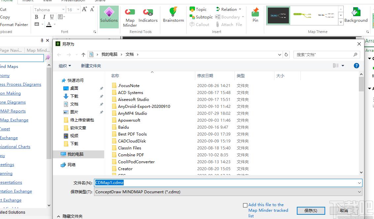The height and width of the screenshot is (219, 374).
Task: Insert a Subtopic
Action: [x=201, y=17]
